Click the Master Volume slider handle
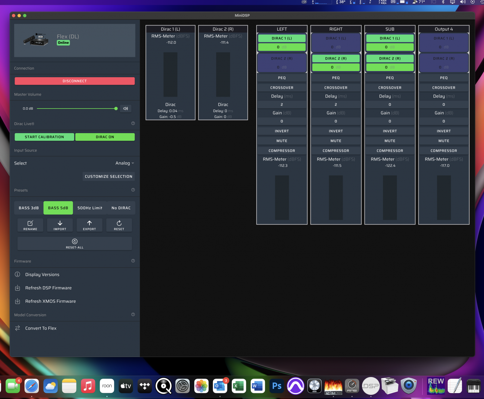 tap(116, 109)
